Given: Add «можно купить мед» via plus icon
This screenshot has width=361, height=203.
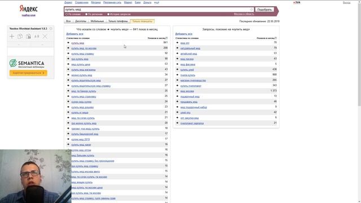Looking at the screenshot, I should (x=68, y=75).
